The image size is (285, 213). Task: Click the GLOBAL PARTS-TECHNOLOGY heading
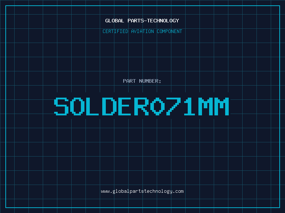pos(142,21)
